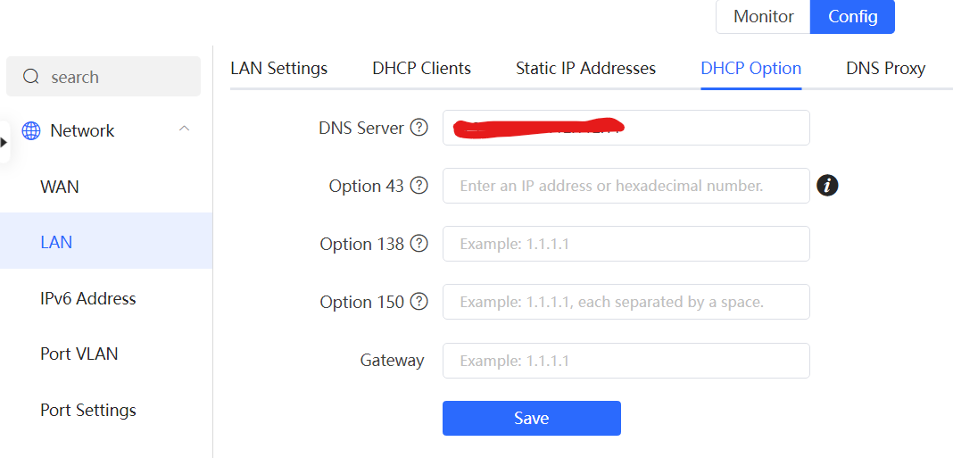Go to the DNS Proxy tab

click(x=885, y=69)
